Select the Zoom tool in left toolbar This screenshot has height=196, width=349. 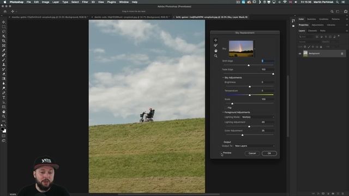tap(4, 116)
